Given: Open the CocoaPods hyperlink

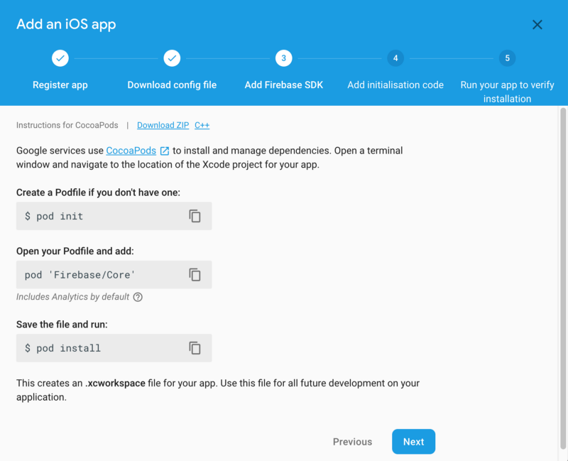Looking at the screenshot, I should point(131,151).
